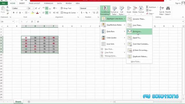Viewport: 185px width, 104px height.
Task: Select Greater Than rule
Action: (139, 19)
